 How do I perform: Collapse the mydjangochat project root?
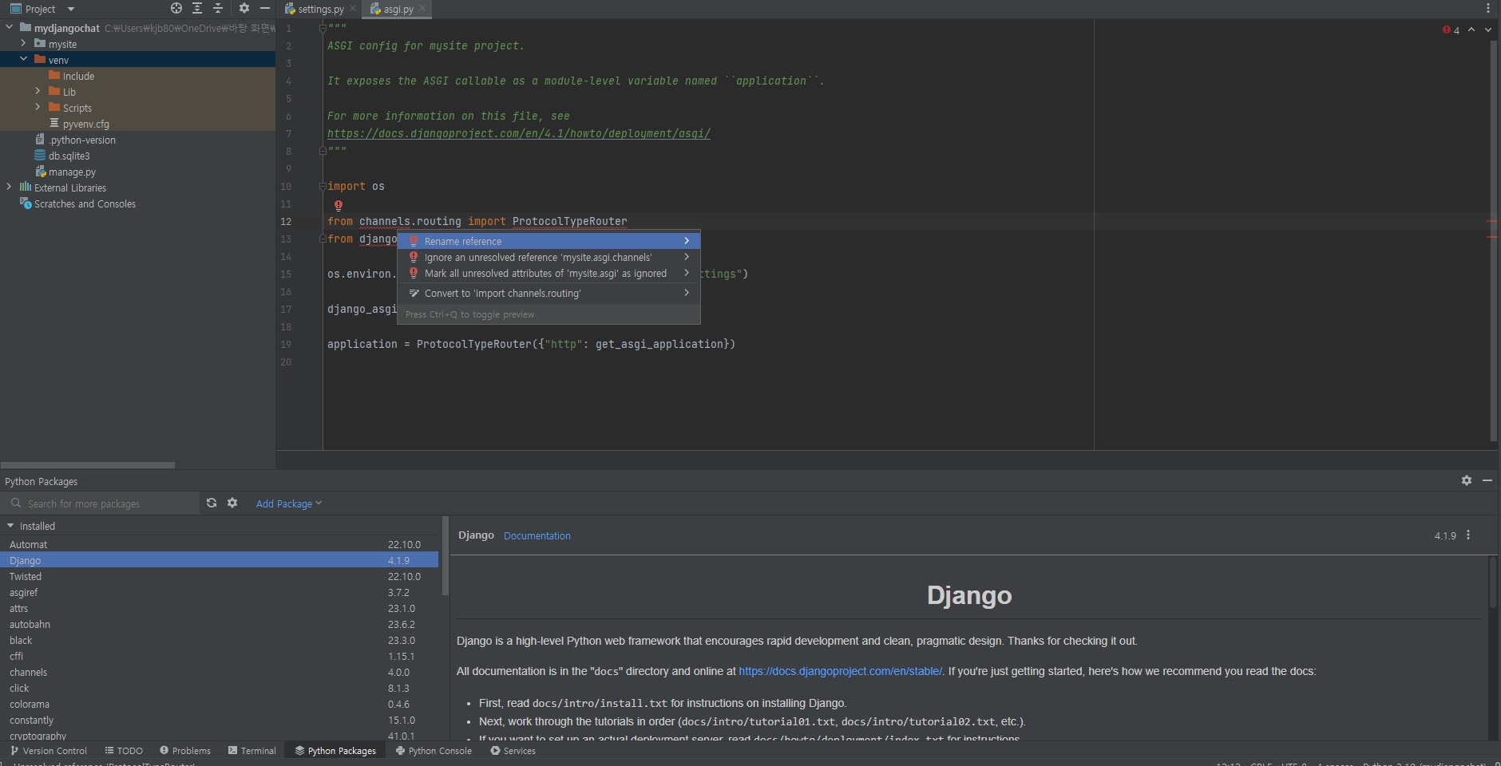click(10, 27)
